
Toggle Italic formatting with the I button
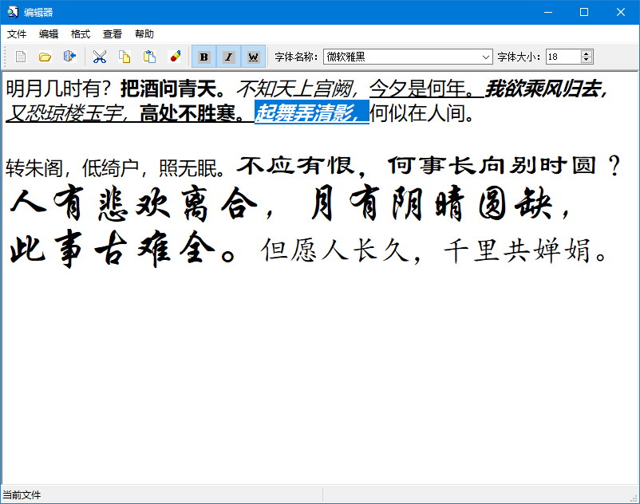228,57
